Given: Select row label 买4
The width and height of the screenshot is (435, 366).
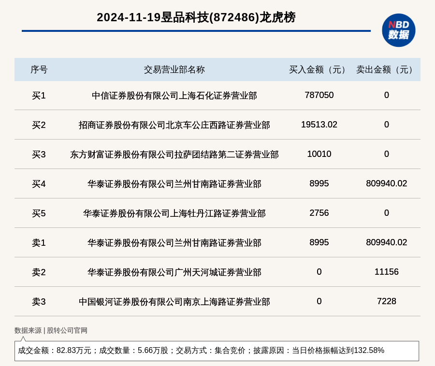Looking at the screenshot, I should pos(39,184).
